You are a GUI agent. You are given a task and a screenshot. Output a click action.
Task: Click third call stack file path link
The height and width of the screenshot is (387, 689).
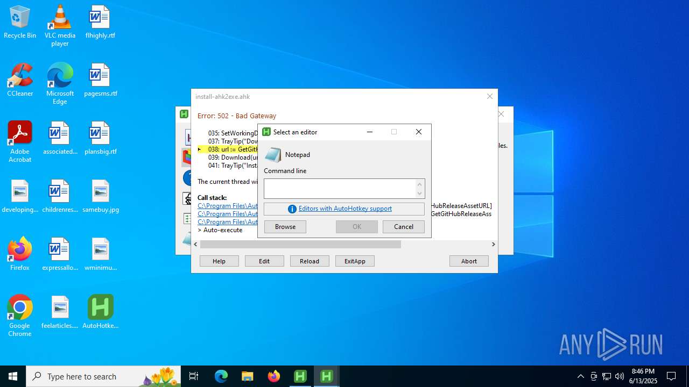227,222
